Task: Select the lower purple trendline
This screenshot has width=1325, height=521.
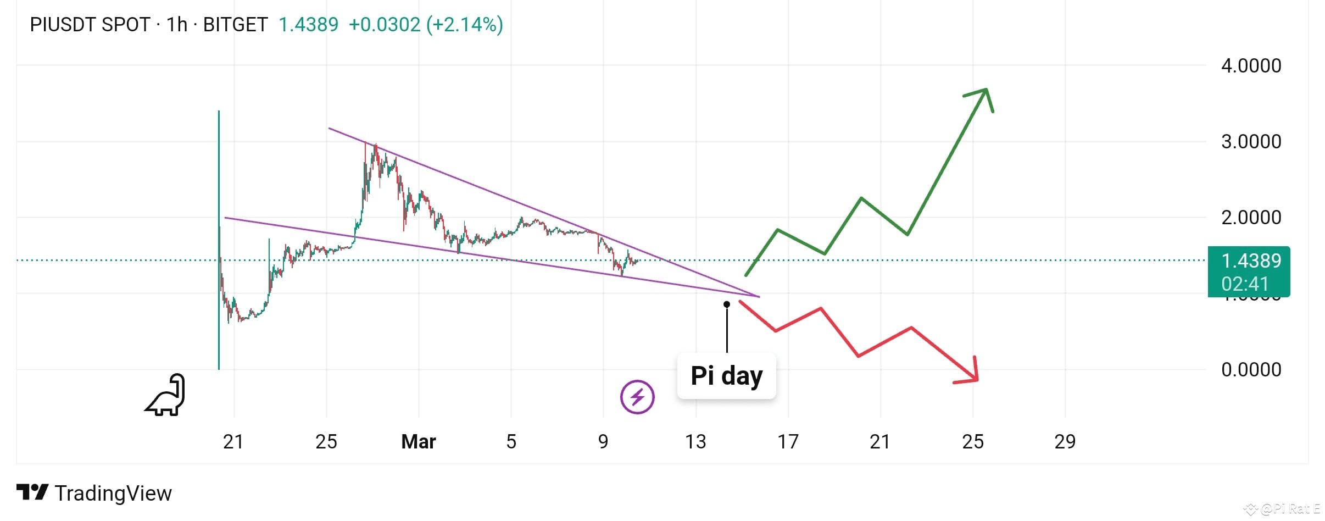Action: click(492, 257)
